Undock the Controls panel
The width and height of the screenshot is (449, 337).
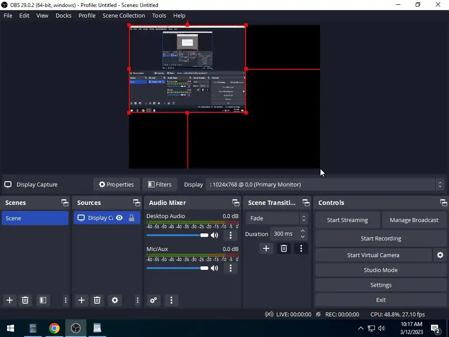[444, 203]
